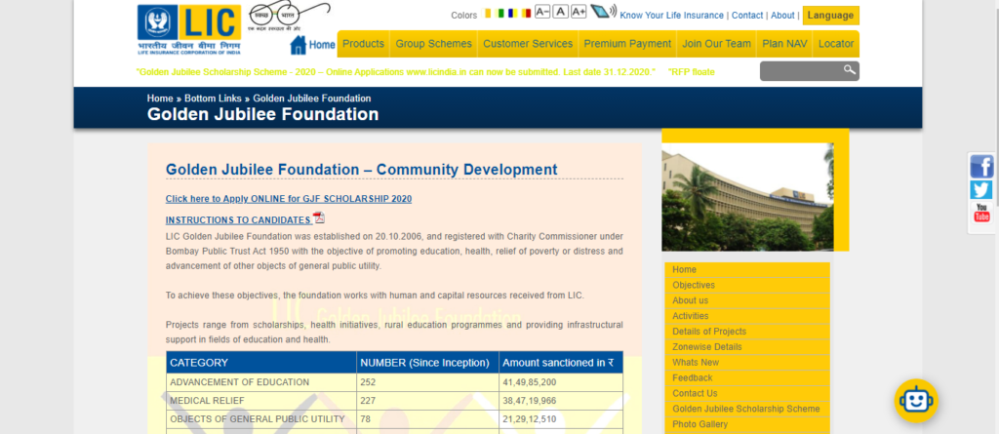Click the LIC building photo

[747, 197]
